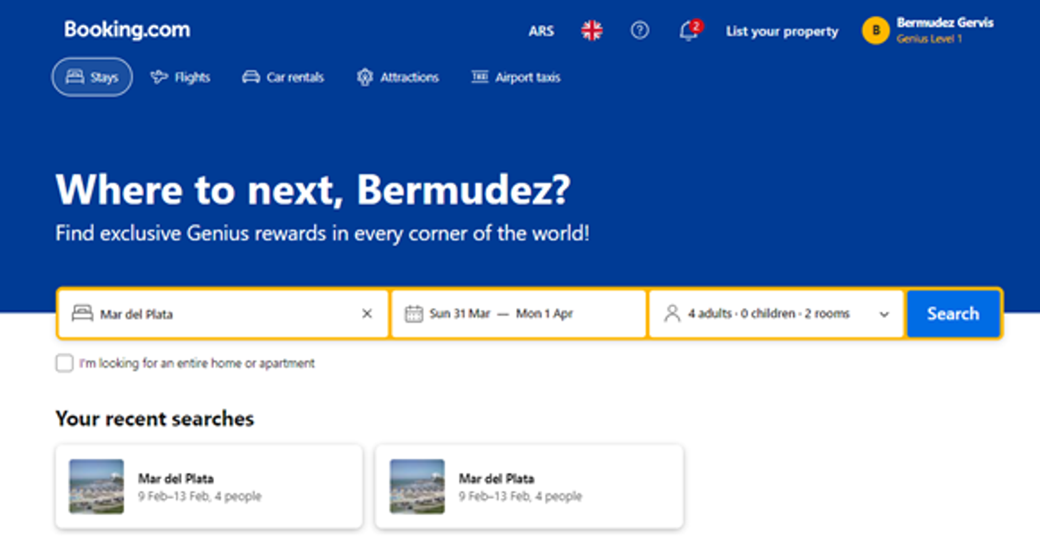The image size is (1040, 554).
Task: Expand the guests and rooms dropdown chevron
Action: (884, 314)
